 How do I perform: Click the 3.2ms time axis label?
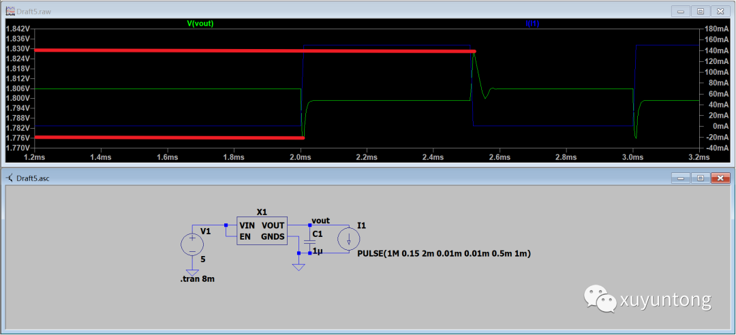click(699, 157)
